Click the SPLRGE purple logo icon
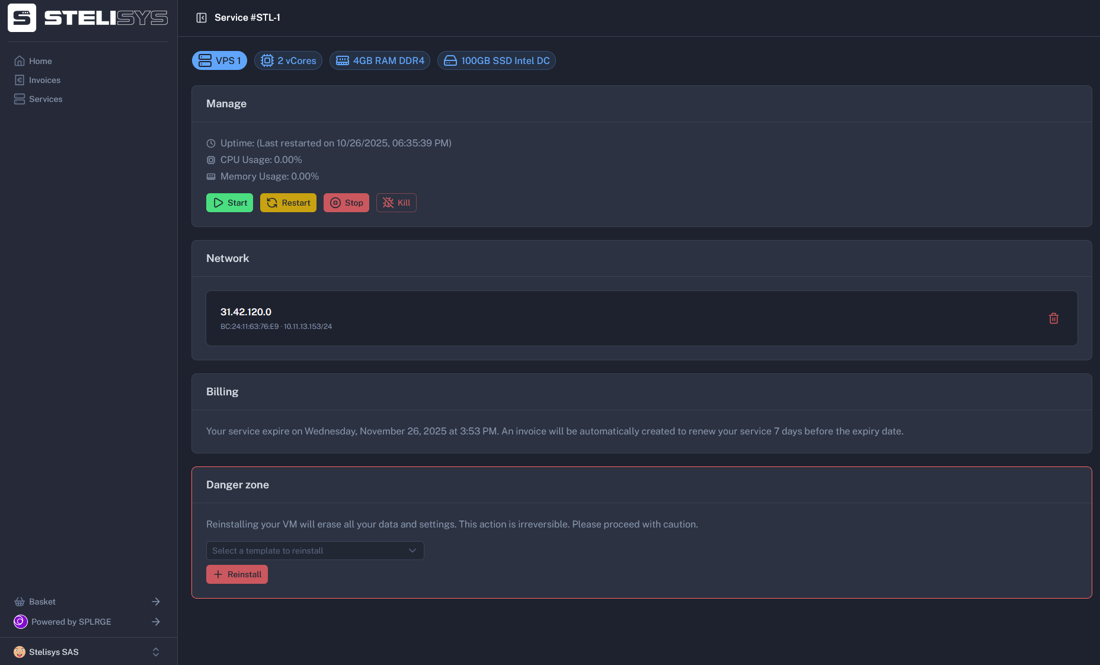The height and width of the screenshot is (665, 1100). [20, 622]
